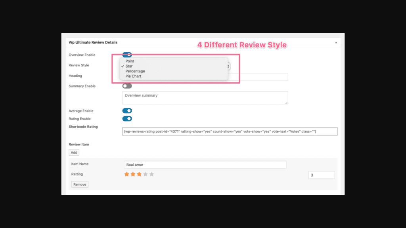Set rating to second star

pyautogui.click(x=133, y=174)
